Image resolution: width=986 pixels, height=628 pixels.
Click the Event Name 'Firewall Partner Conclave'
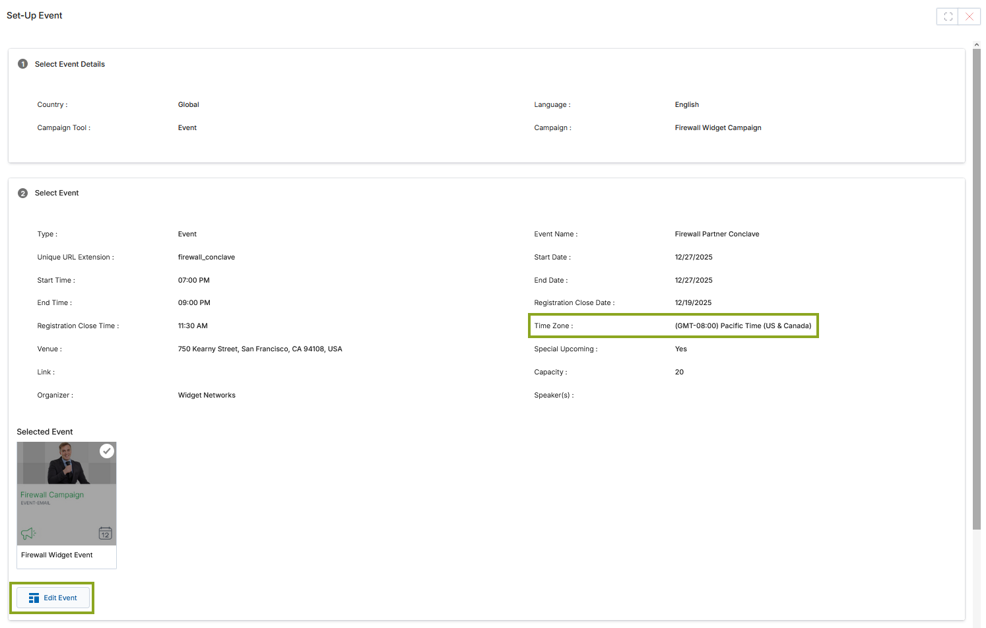(x=717, y=234)
